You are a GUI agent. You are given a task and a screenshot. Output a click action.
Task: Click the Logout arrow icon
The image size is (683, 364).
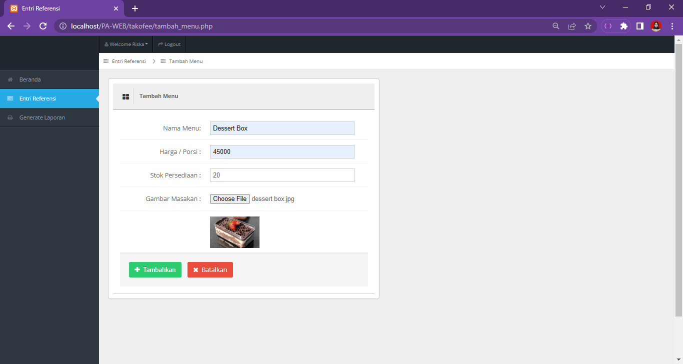click(x=160, y=44)
